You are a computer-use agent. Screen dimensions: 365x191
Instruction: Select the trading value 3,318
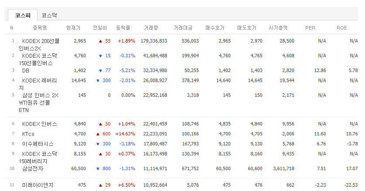[x=193, y=95]
